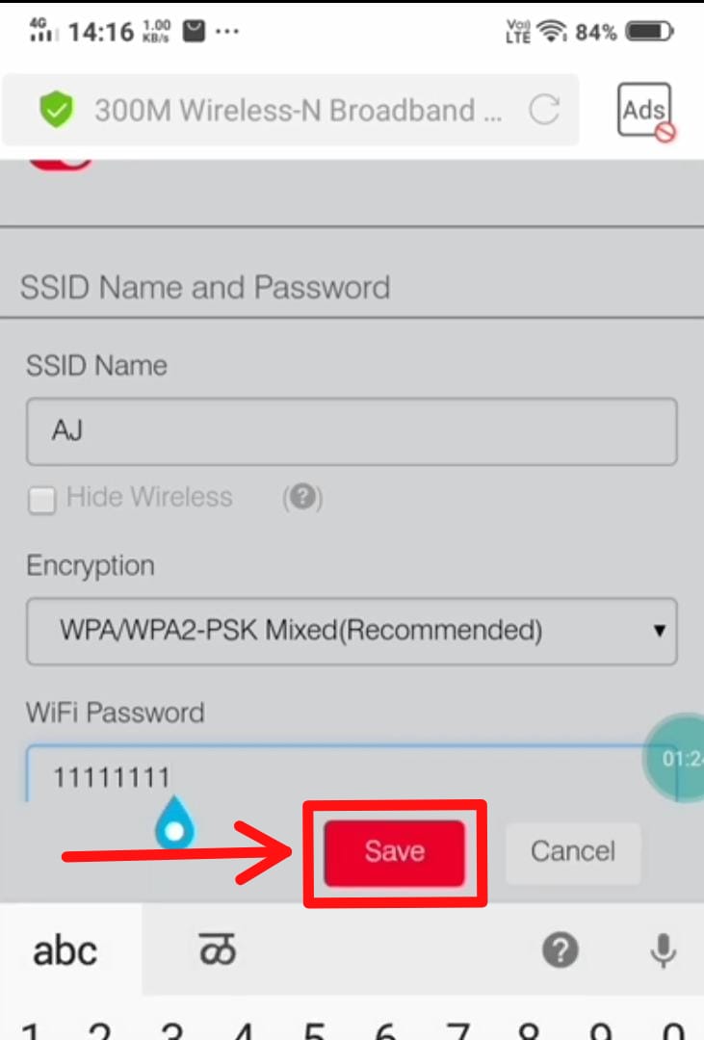This screenshot has width=704, height=1040.
Task: Tap the Hide Wireless help question mark
Action: (x=302, y=497)
